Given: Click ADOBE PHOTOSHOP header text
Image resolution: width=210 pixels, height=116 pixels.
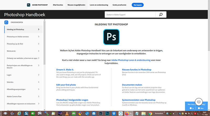Looking at the screenshot, I should (40, 5).
